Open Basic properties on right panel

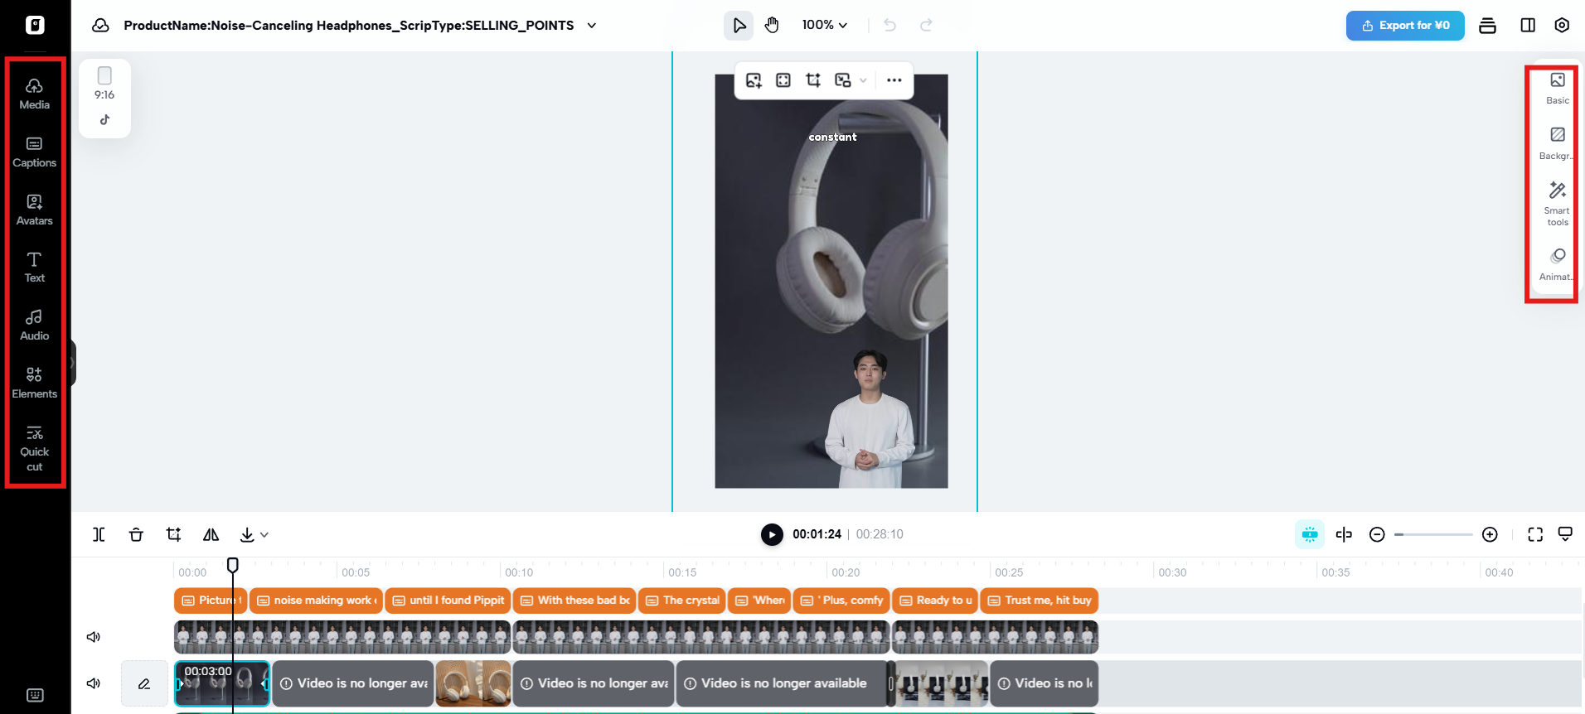[1558, 89]
